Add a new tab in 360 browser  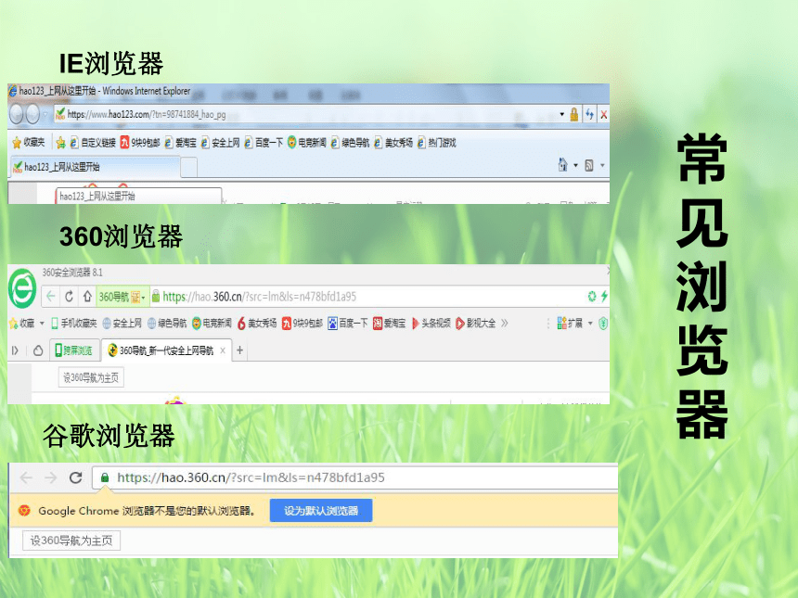pos(239,350)
